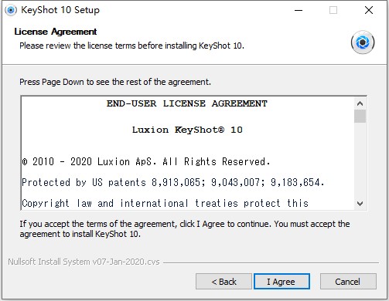Click the Nullsoft Install System version text
This screenshot has height=301, width=389.
(84, 262)
